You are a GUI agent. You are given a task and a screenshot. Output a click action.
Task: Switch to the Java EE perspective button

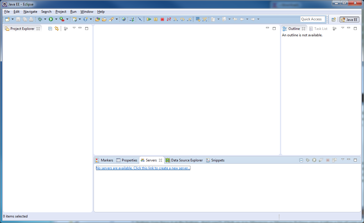[349, 19]
